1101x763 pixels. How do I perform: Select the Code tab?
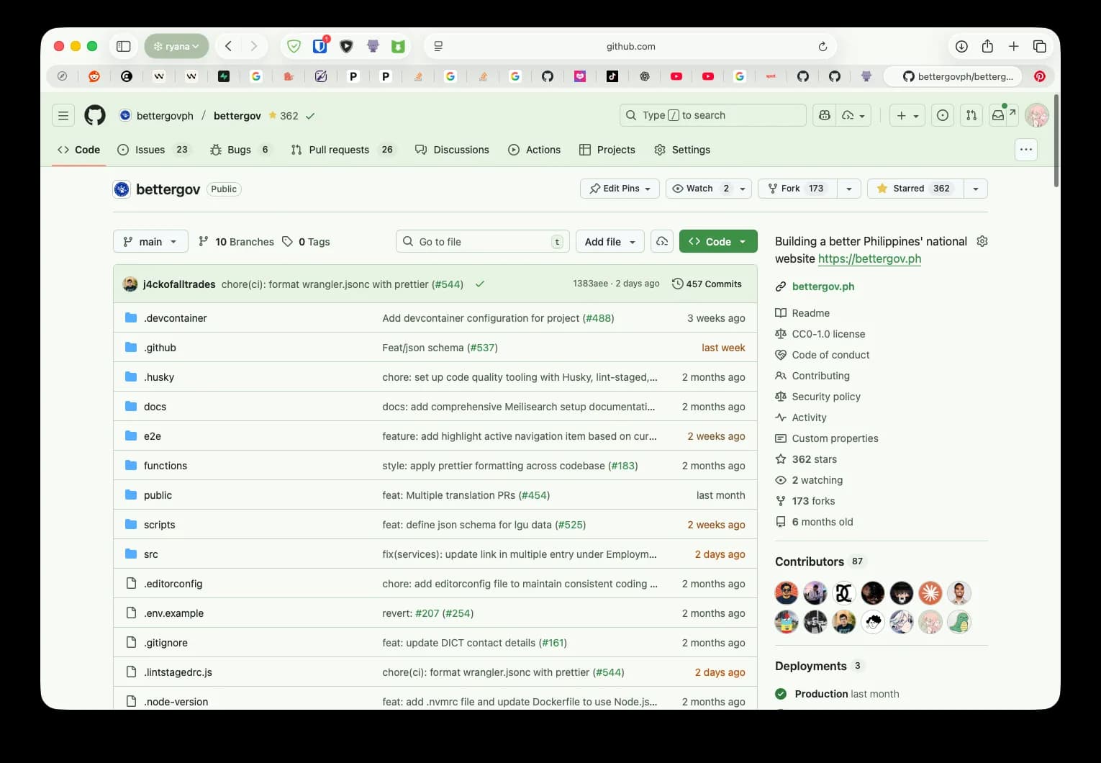point(78,150)
